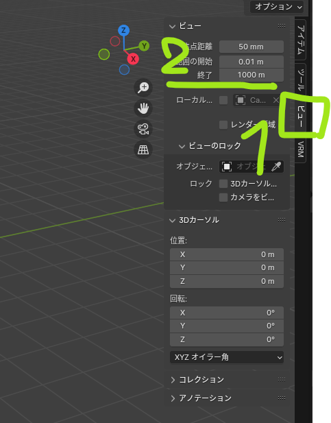Screen dimensions: 331x423
Task: Collapse the ビューのロック subpanel
Action: coord(182,146)
